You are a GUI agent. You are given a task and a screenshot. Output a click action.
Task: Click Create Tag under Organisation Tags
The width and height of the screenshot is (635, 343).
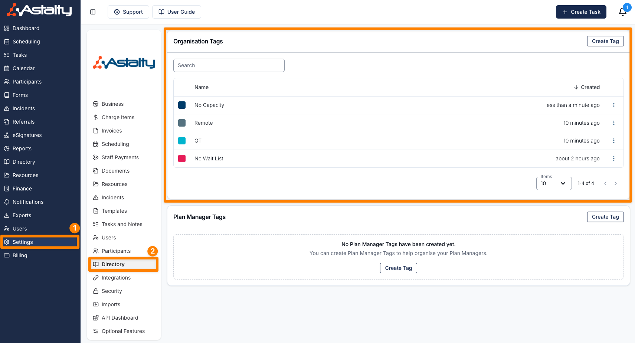(x=605, y=41)
